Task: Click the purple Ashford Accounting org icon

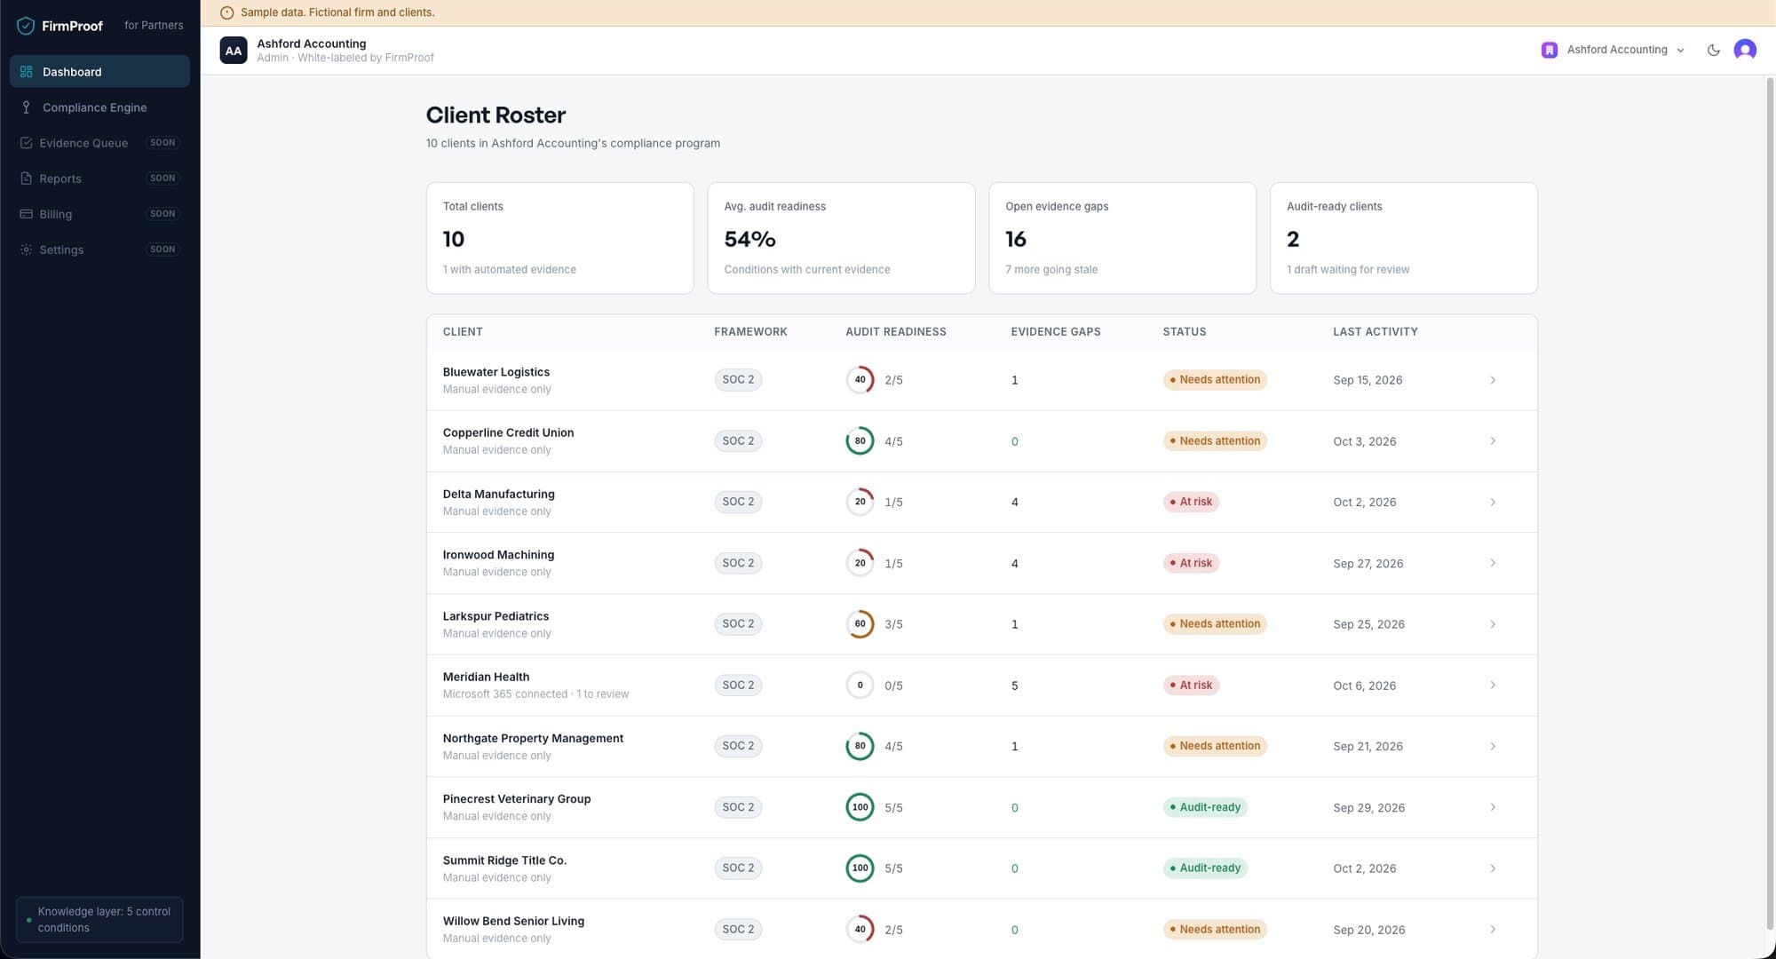Action: tap(1550, 50)
